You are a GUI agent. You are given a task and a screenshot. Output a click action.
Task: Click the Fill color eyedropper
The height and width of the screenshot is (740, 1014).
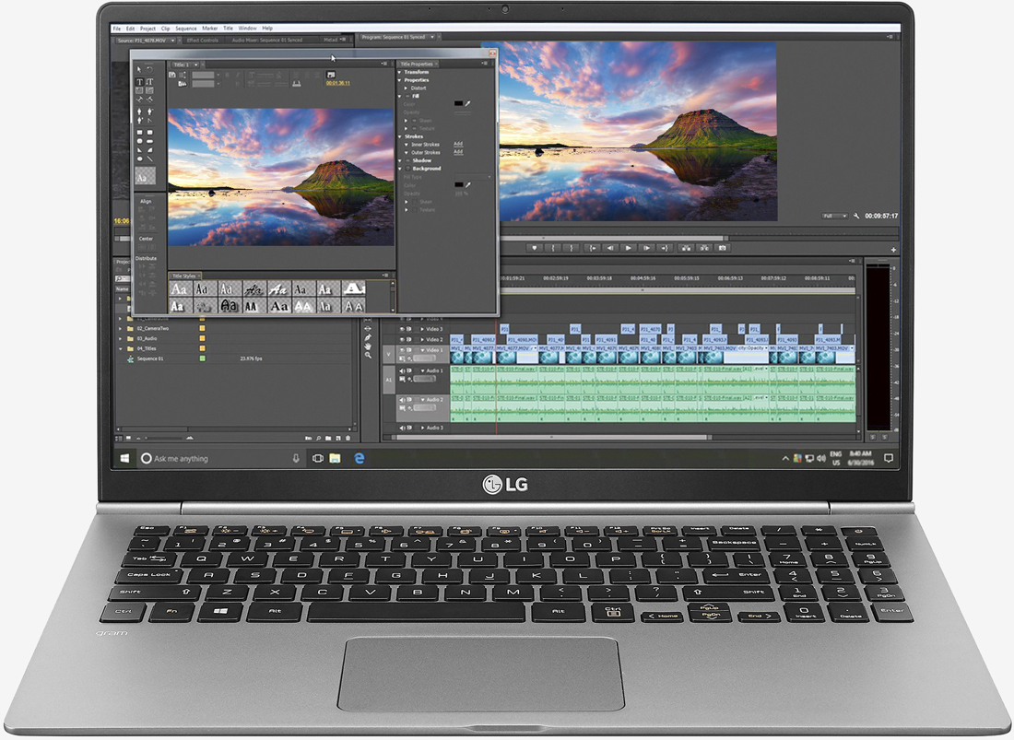pos(467,103)
